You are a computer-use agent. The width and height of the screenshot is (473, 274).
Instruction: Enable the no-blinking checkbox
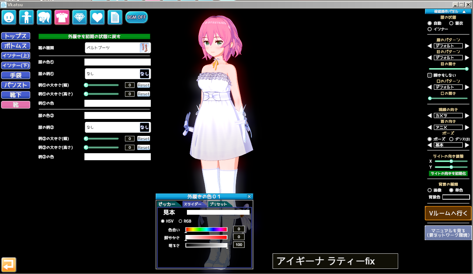[x=429, y=75]
